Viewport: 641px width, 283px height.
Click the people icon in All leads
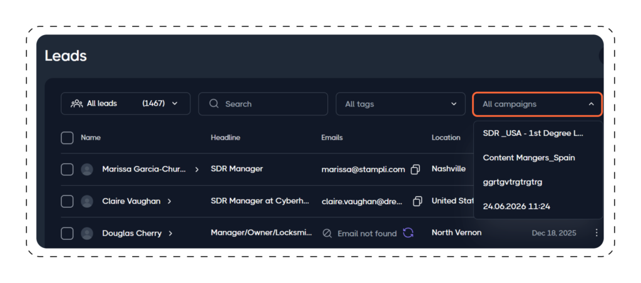[x=76, y=104]
